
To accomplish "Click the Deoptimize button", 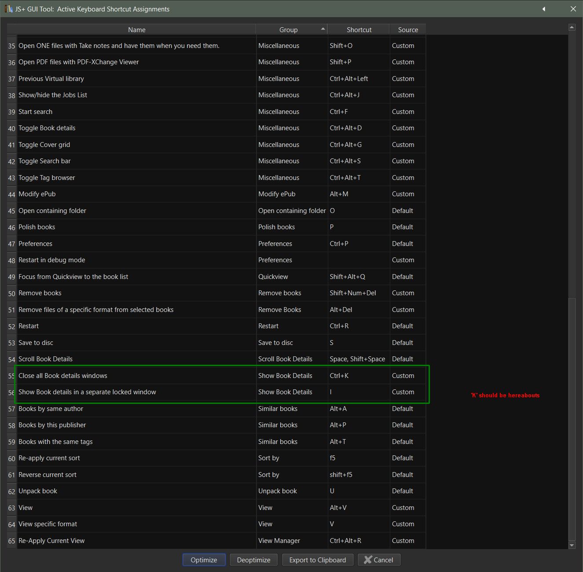I will pos(253,560).
